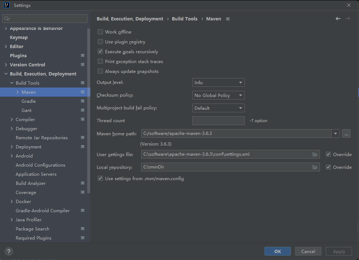The image size is (359, 260).
Task: Open Maven home path dropdown arrow
Action: pyautogui.click(x=335, y=133)
